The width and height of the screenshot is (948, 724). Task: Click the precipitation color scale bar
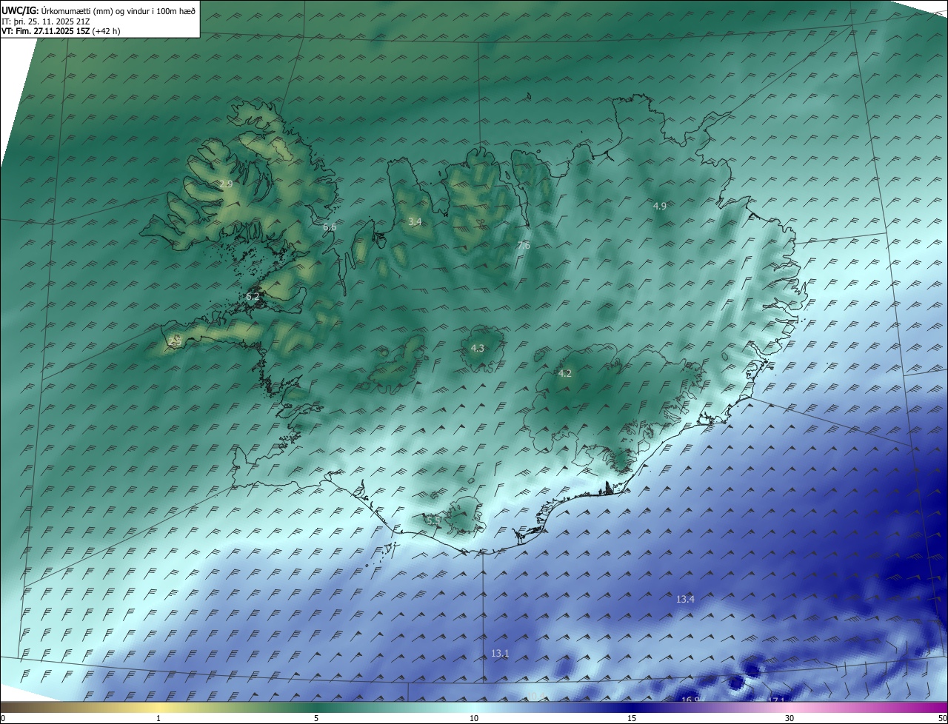click(474, 707)
